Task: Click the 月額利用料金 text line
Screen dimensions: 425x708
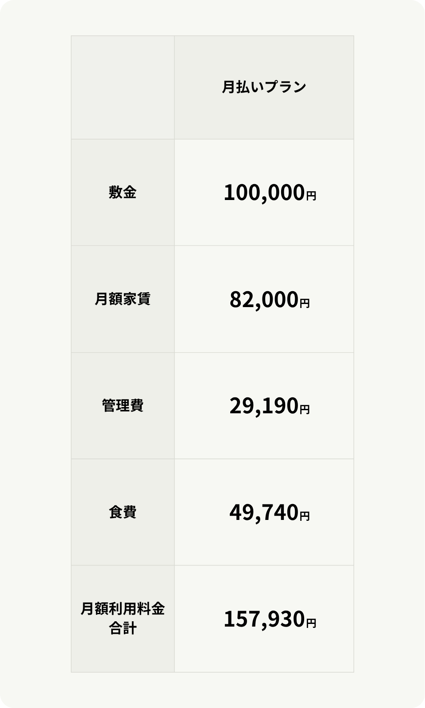Action: click(123, 609)
